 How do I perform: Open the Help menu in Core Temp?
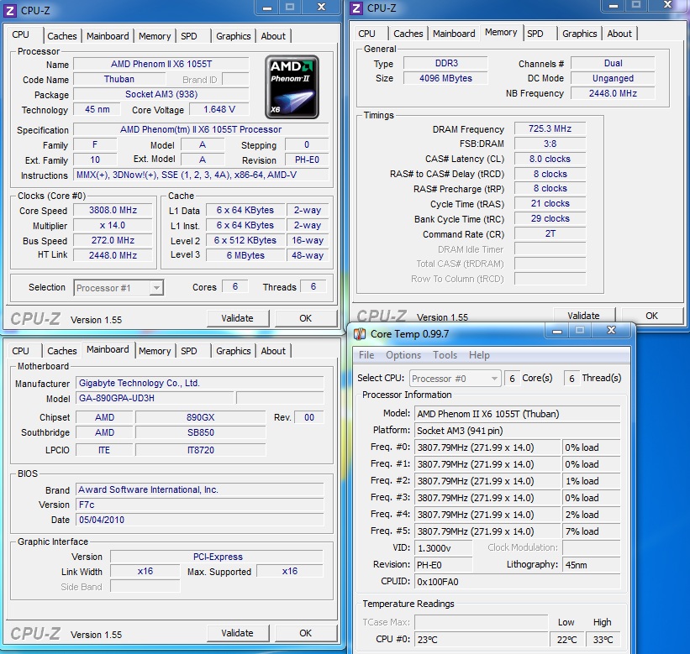tap(479, 355)
